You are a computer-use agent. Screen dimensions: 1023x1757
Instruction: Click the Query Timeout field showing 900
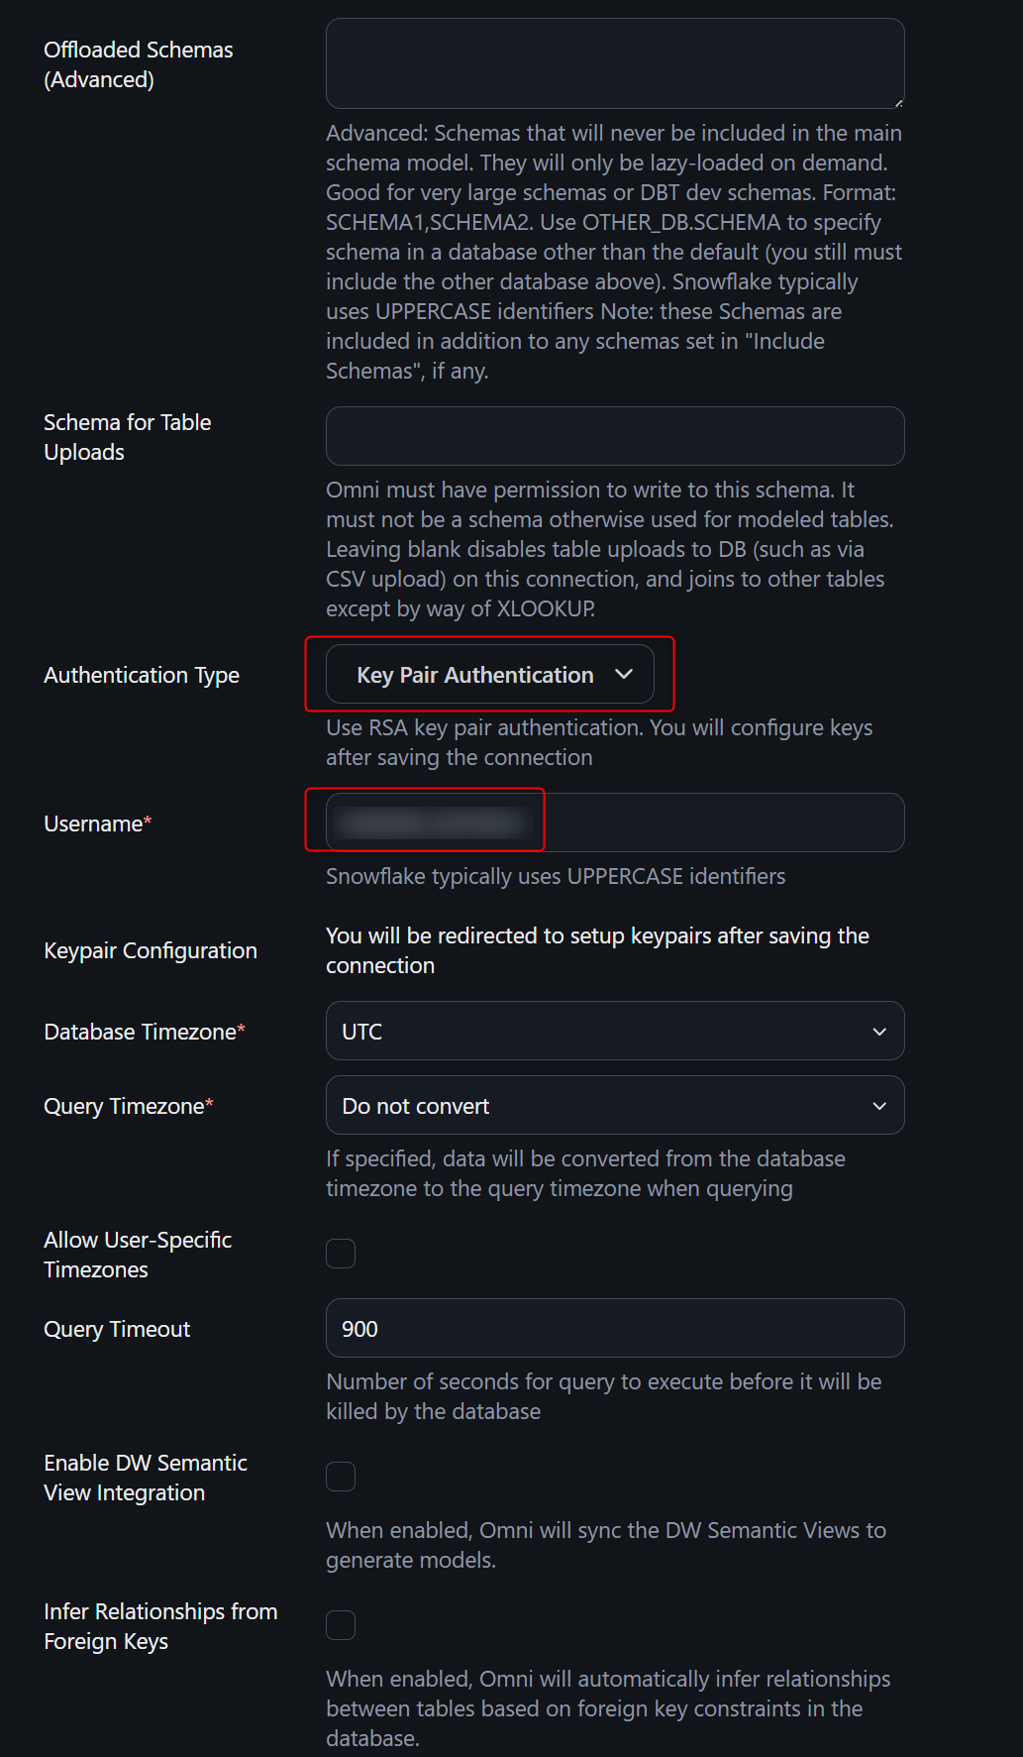pos(614,1328)
